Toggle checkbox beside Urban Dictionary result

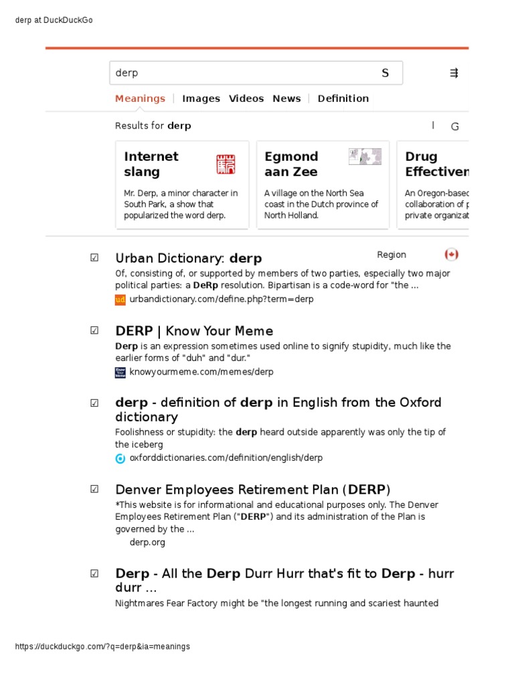pos(94,258)
